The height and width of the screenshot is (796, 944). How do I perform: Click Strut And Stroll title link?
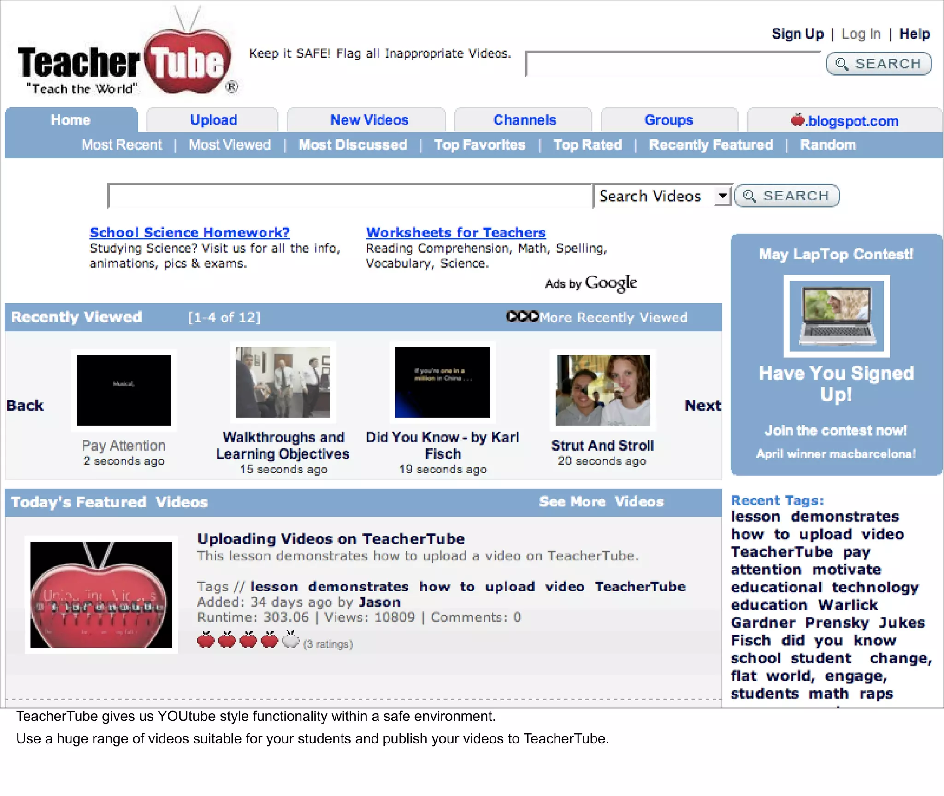pos(602,446)
